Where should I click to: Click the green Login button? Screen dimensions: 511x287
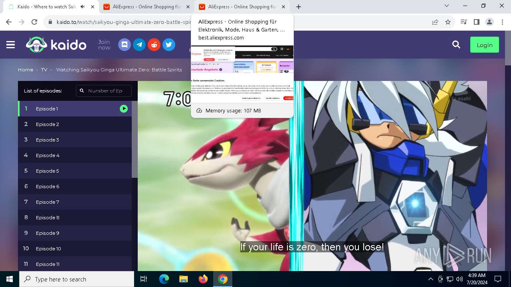click(x=485, y=45)
